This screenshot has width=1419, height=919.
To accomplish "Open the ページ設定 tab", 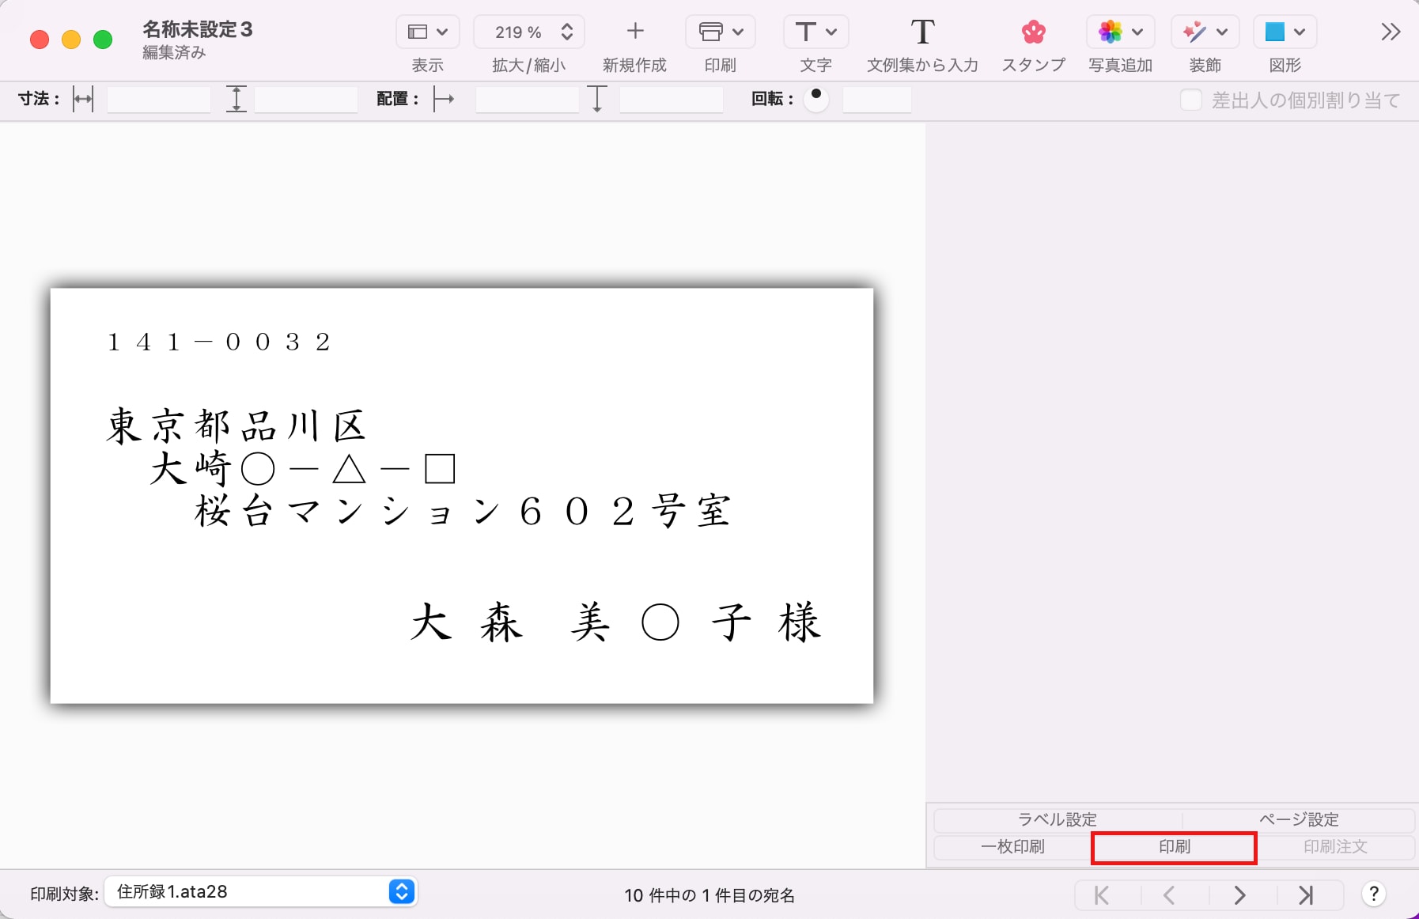I will 1298,819.
